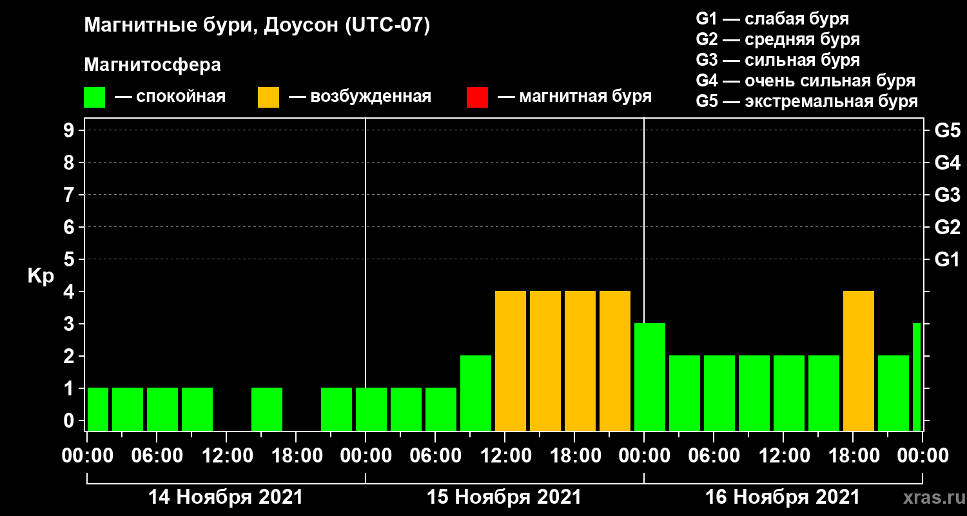Click the 'G3 — сильная буря' line
Screen dimensions: 967x516
tap(777, 60)
